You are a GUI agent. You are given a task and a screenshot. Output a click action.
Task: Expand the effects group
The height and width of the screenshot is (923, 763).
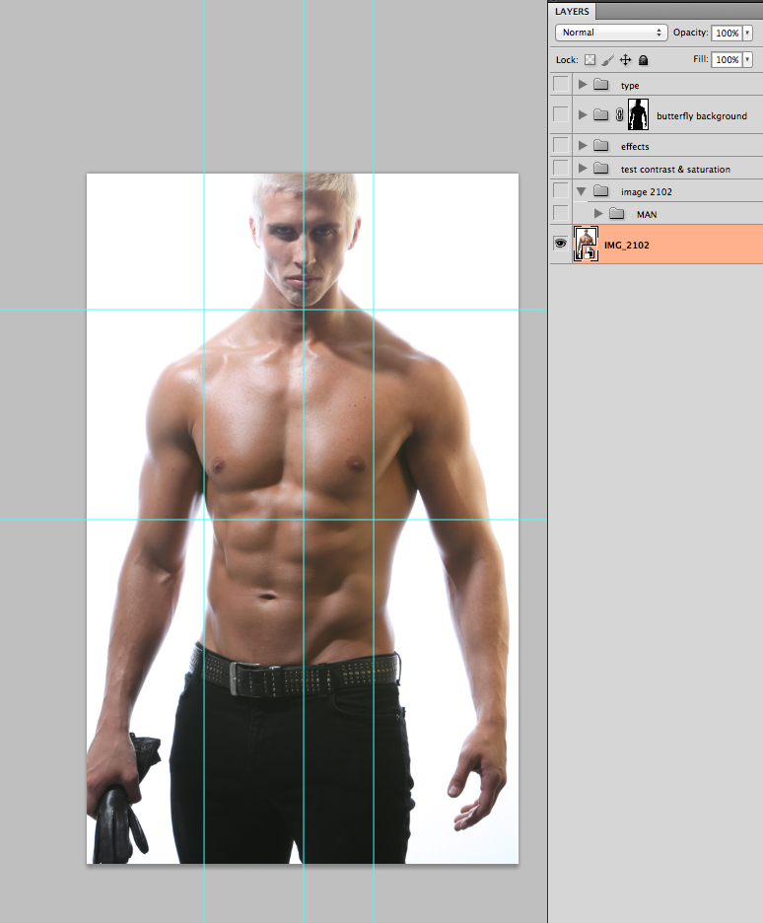[x=583, y=145]
